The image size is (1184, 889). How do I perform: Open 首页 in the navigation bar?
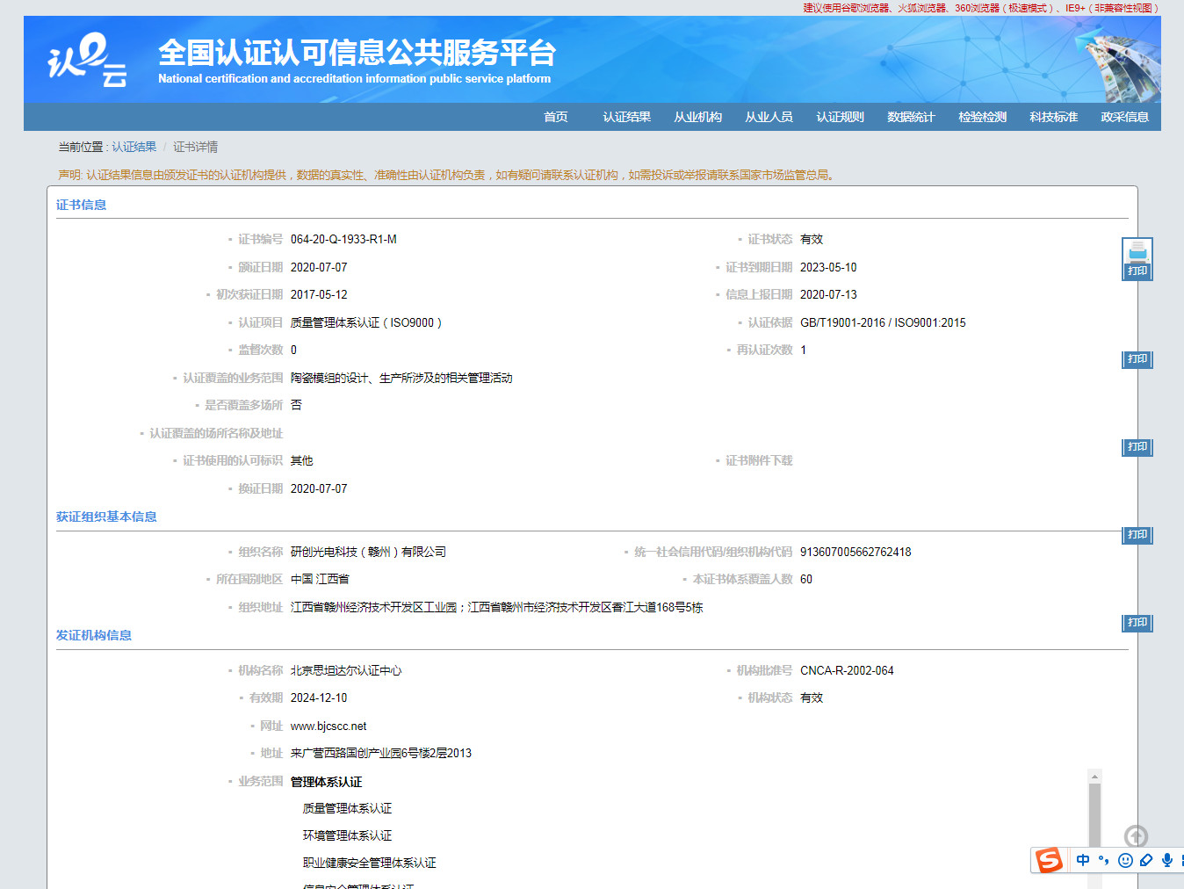[555, 117]
